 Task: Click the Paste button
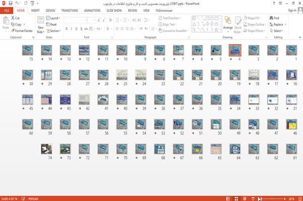click(6, 24)
